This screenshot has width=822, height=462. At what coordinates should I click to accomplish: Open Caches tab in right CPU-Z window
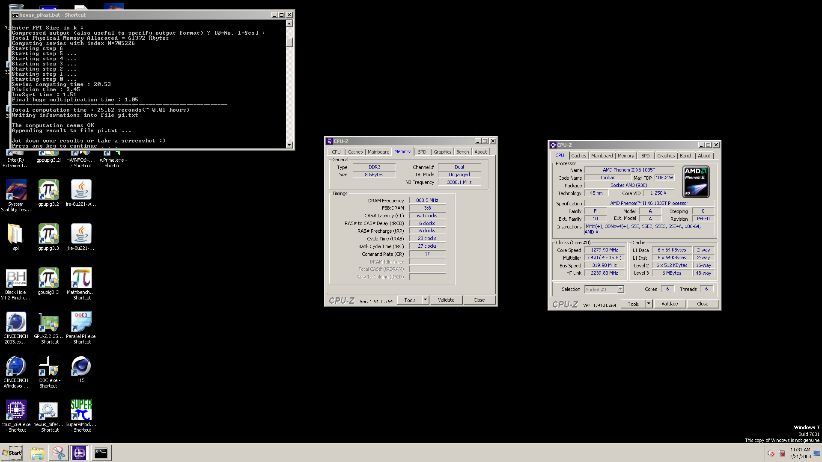(578, 156)
